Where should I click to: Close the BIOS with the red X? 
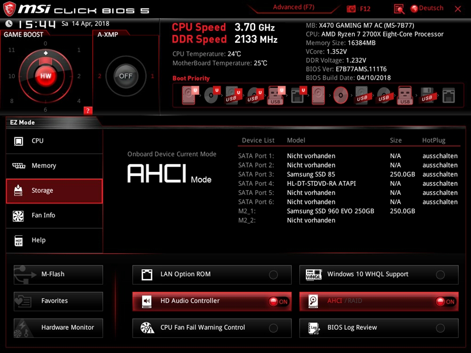click(x=458, y=8)
